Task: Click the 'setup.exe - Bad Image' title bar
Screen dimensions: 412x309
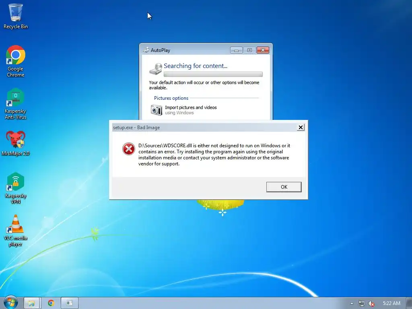Action: [x=204, y=128]
